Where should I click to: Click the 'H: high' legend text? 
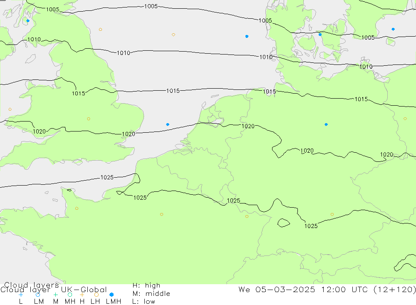click(x=146, y=285)
